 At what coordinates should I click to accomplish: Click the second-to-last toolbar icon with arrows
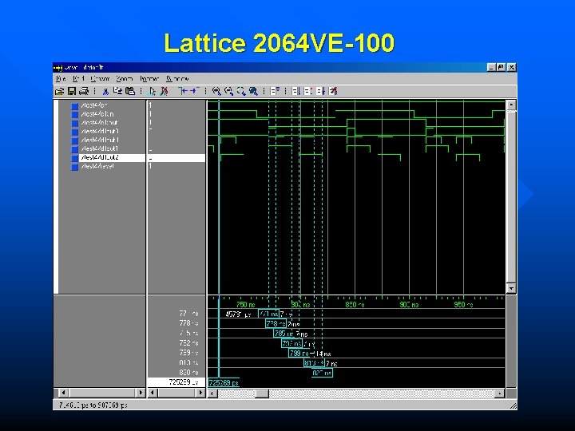pyautogui.click(x=320, y=91)
